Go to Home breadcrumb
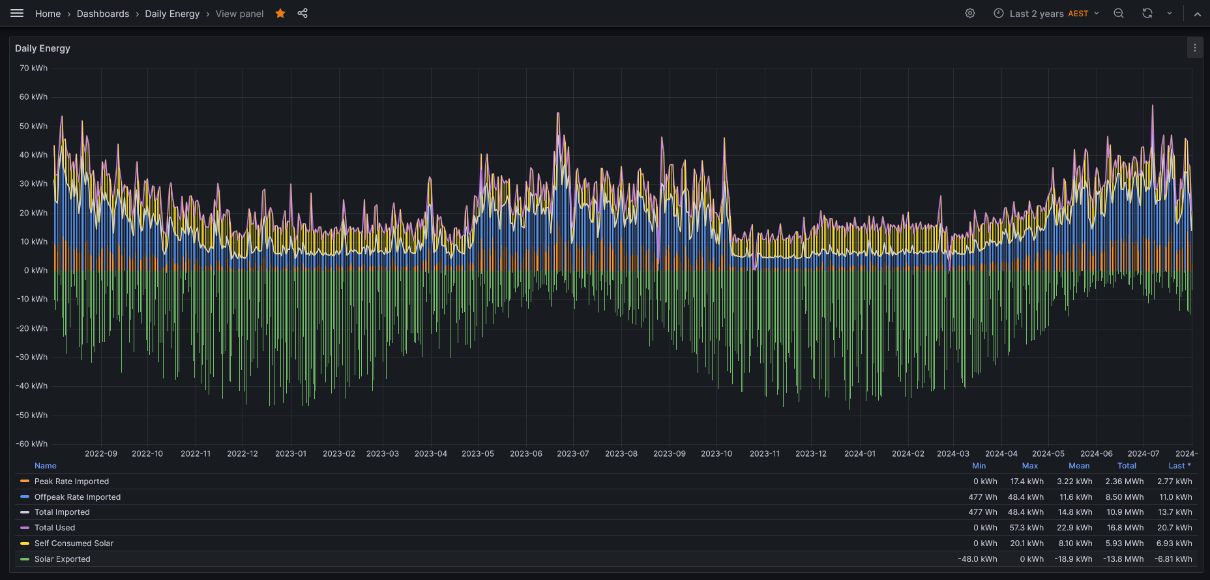This screenshot has height=580, width=1210. (x=48, y=14)
